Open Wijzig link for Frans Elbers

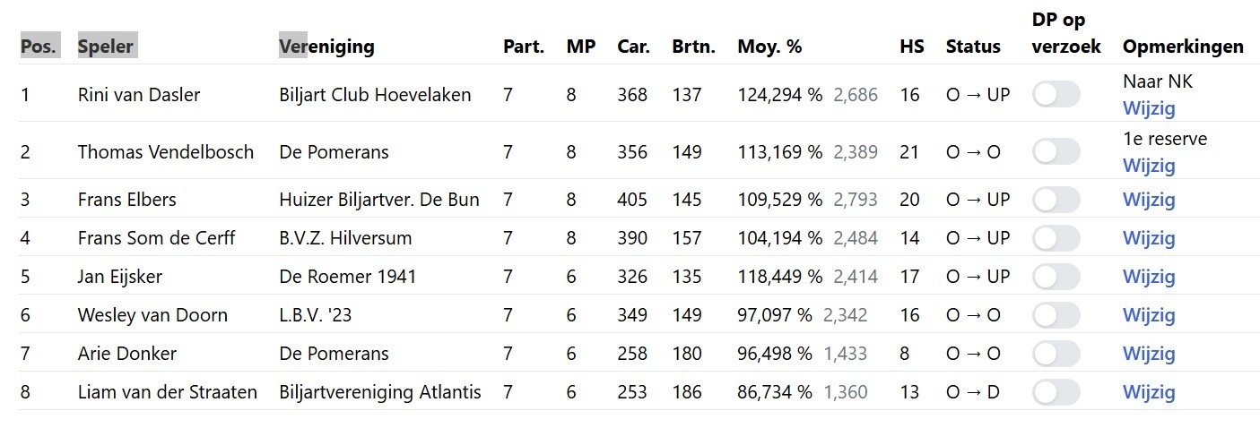click(x=1149, y=199)
